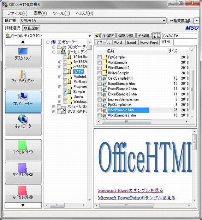Follow the Microsoft Excelのサンプルを見る link
Screen dimensions: 202x220
tap(130, 190)
